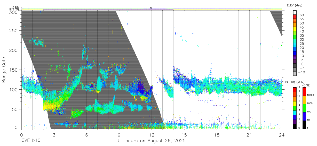Viewport: 317px width, 146px height.
Task: Click the 45 value on ELEV scale
Action: pos(302,27)
